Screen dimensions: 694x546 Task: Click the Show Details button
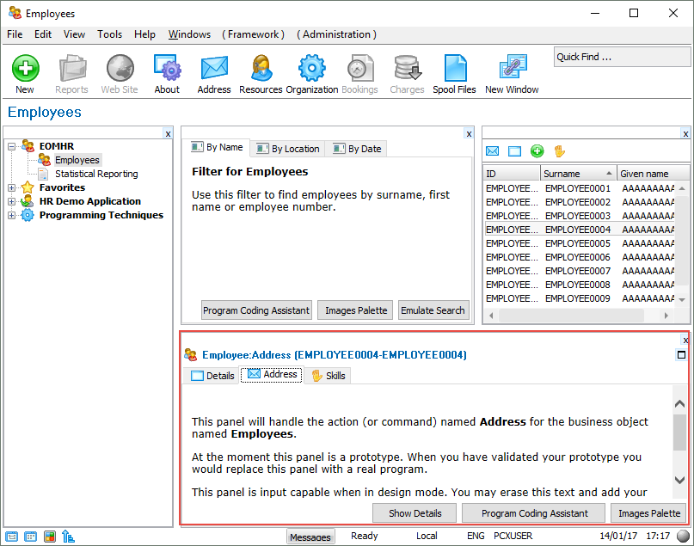click(415, 513)
